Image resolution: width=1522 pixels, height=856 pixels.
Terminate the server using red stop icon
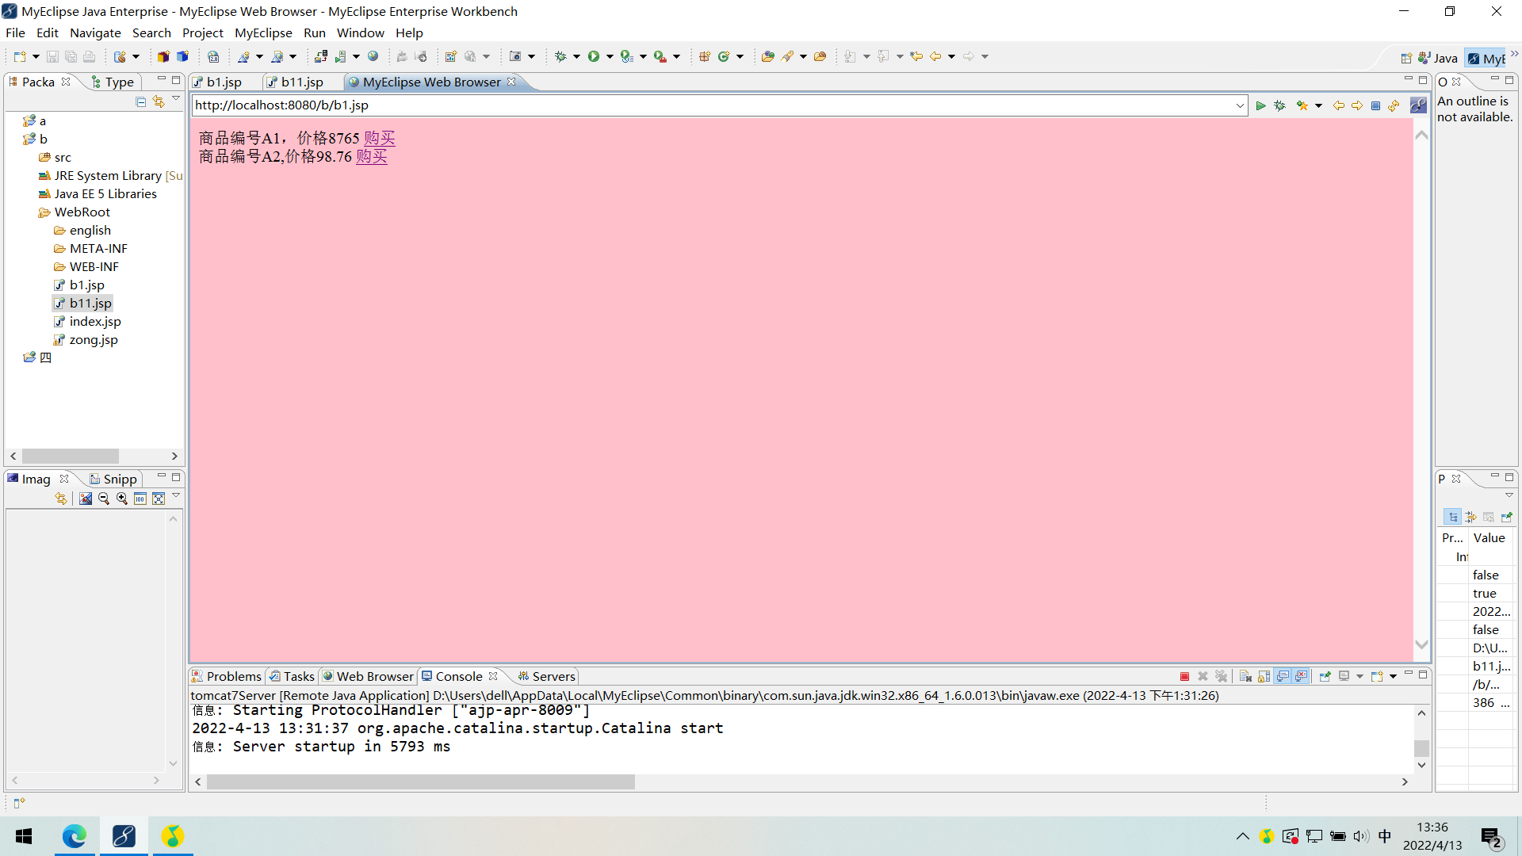[x=1184, y=676]
